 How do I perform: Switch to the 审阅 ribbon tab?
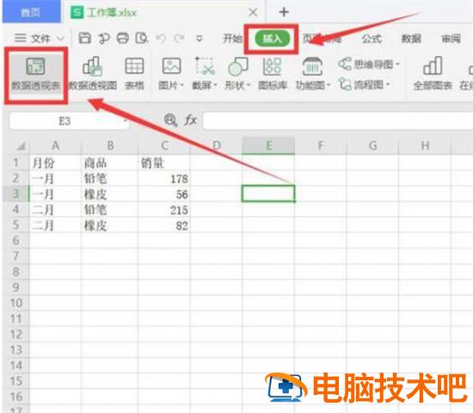pyautogui.click(x=451, y=39)
